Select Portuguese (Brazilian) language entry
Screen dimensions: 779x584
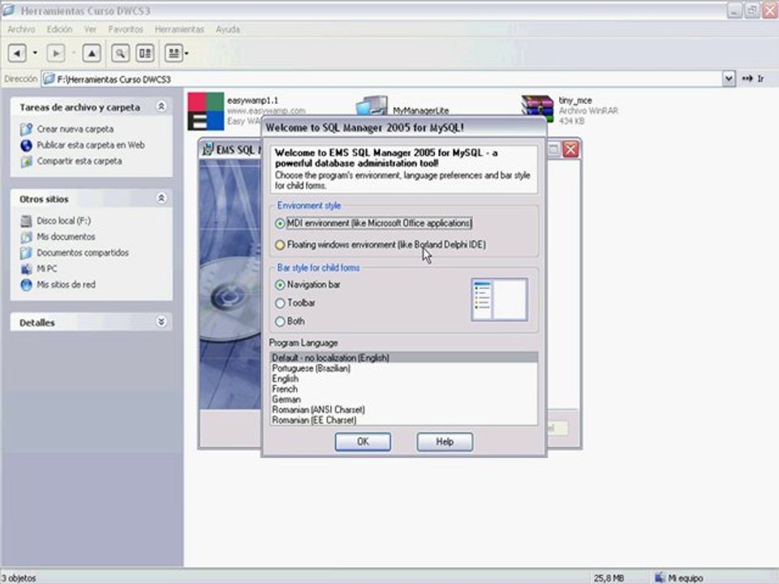click(403, 368)
